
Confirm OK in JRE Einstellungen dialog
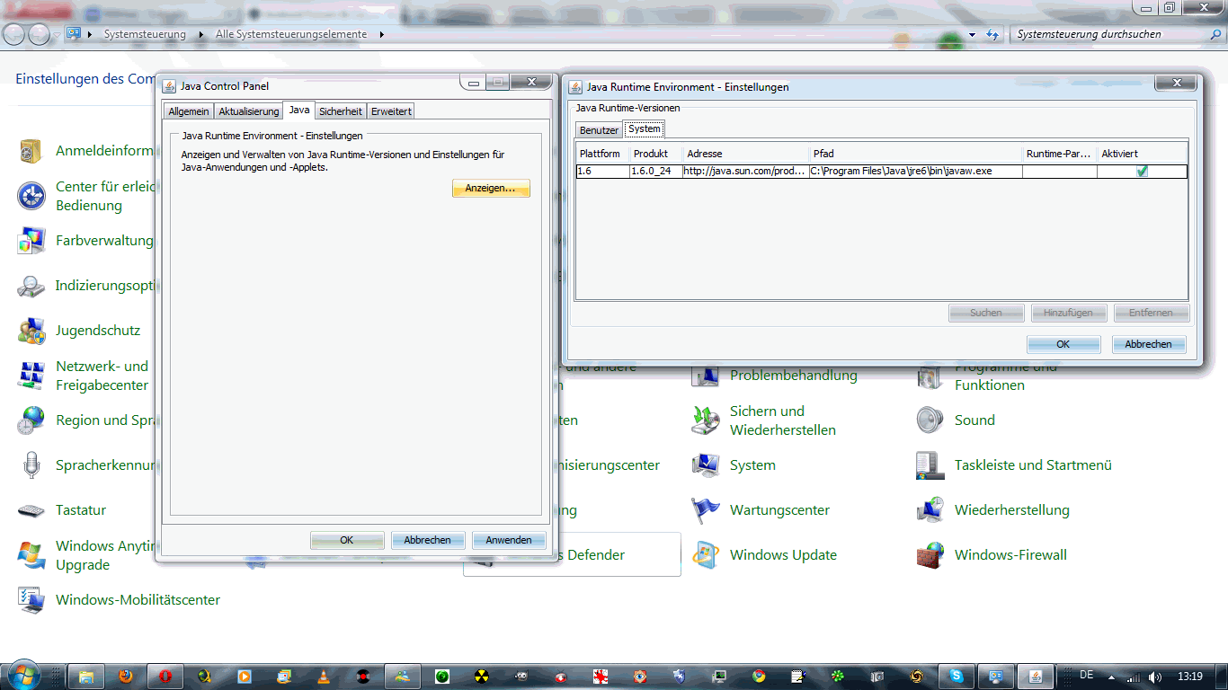point(1063,344)
